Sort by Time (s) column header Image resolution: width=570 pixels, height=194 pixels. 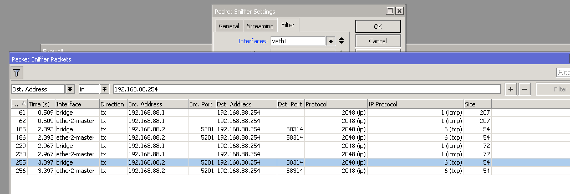41,104
